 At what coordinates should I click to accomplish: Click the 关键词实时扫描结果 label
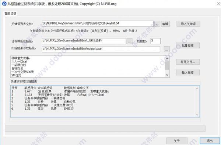coord(24,81)
